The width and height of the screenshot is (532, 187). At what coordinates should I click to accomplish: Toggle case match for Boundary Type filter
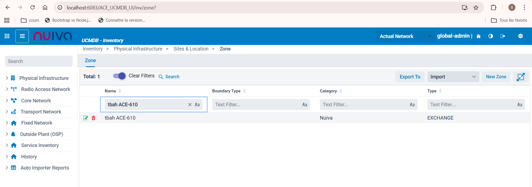[x=305, y=105]
